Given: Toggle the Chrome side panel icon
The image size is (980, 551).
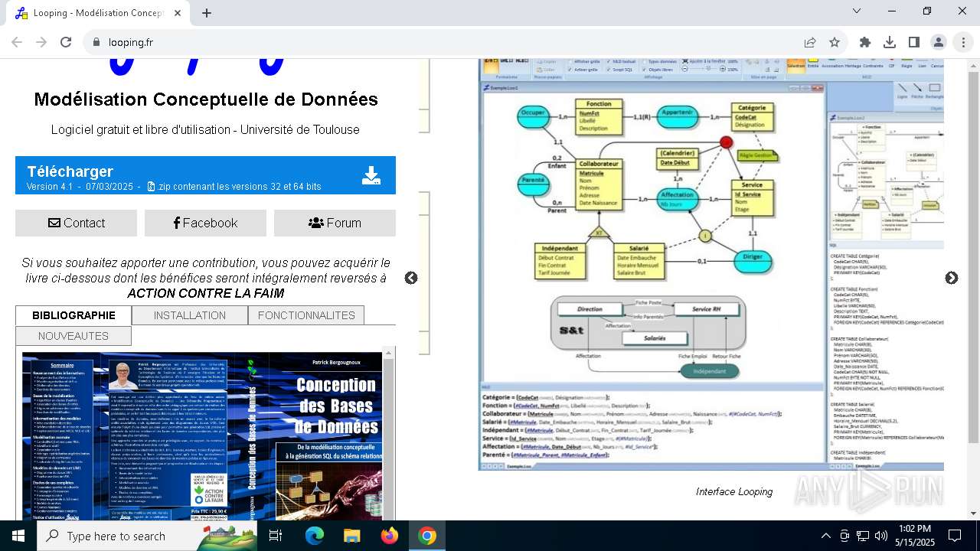Looking at the screenshot, I should (914, 42).
